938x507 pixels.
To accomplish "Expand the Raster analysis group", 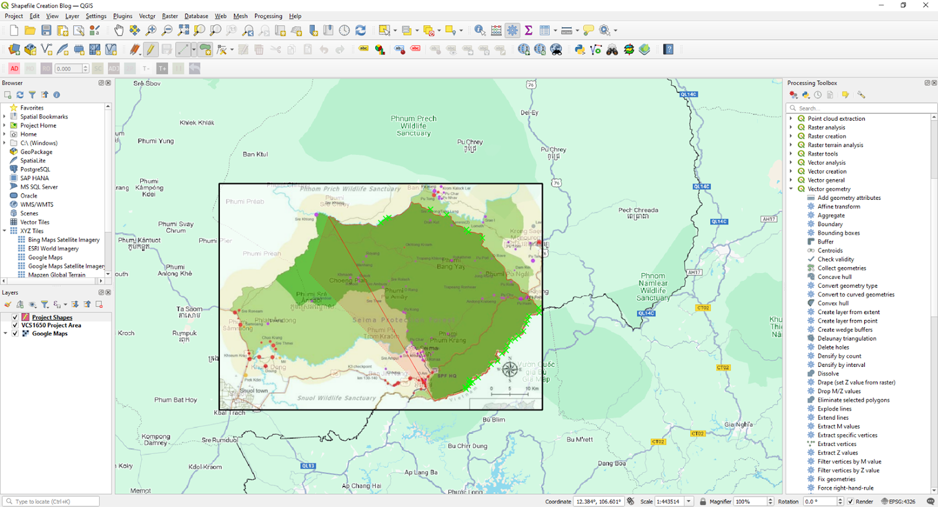I will (x=791, y=127).
